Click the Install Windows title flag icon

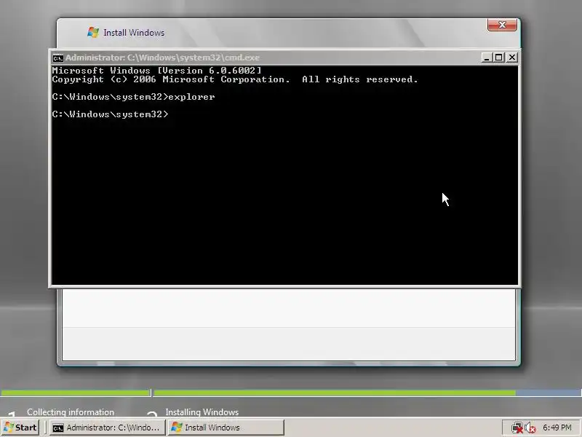pos(93,32)
